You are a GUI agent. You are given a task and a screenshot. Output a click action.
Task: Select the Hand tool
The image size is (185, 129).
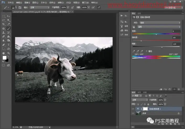(3, 53)
